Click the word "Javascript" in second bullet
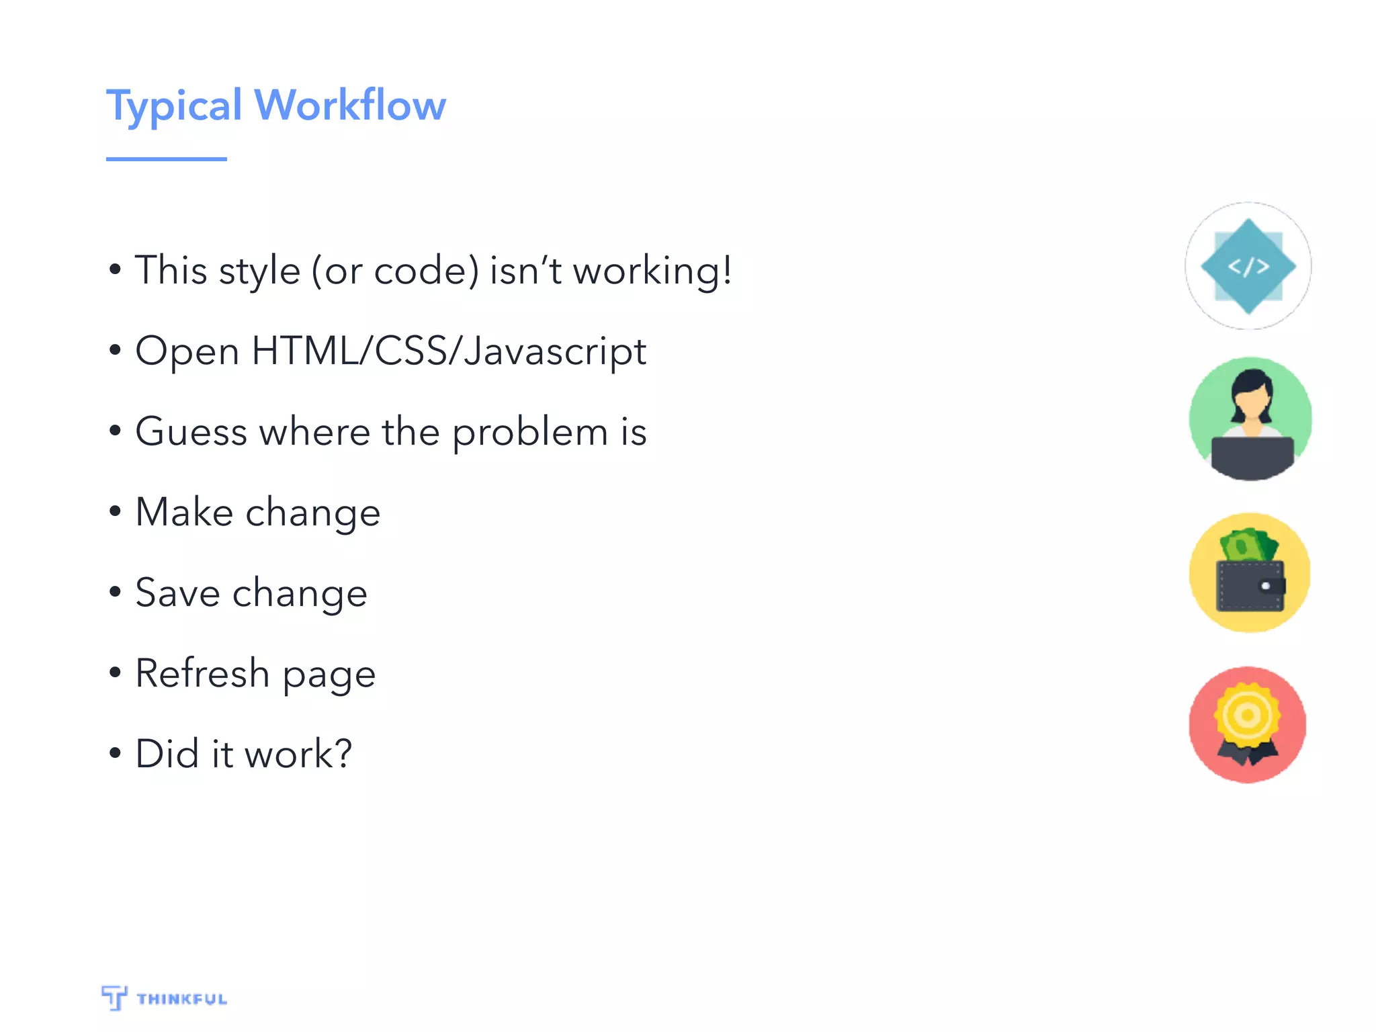 (555, 352)
